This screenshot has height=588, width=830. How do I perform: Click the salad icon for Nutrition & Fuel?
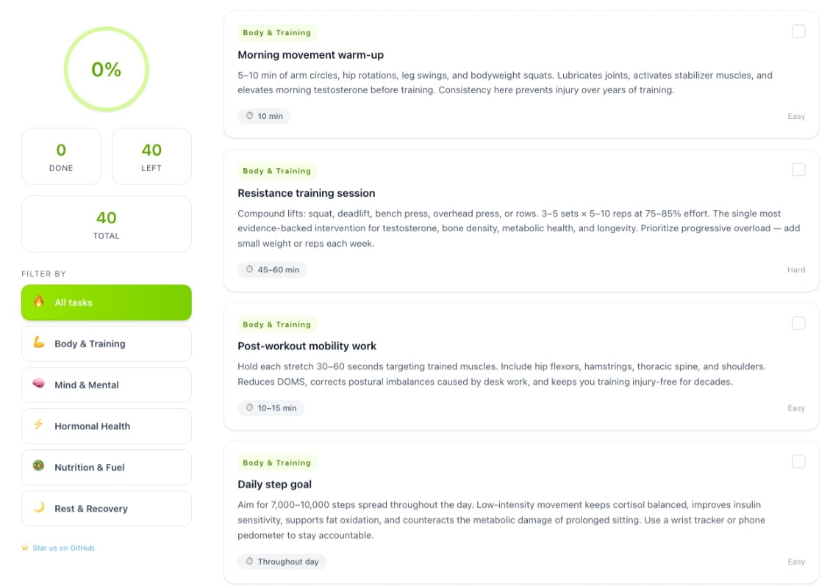(x=39, y=466)
